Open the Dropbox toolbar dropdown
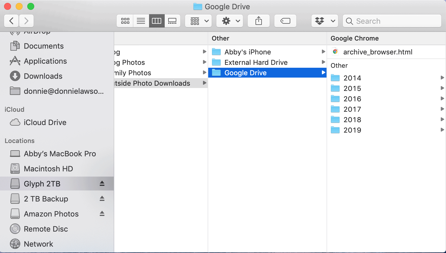This screenshot has height=253, width=446. point(325,21)
